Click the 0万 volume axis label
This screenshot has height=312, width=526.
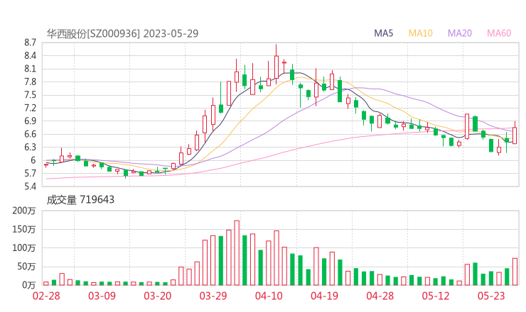coord(29,285)
